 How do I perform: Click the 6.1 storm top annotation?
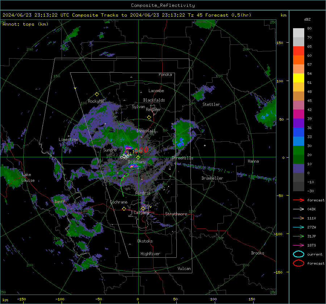[130, 152]
